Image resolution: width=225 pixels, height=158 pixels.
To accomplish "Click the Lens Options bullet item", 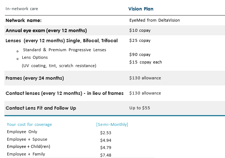I will pos(35,57).
